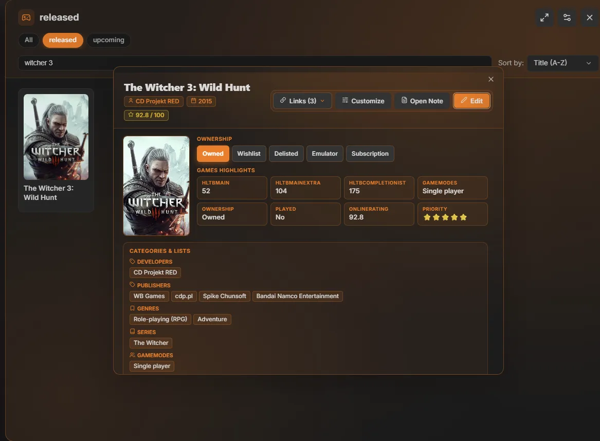Screen dimensions: 600x441
Task: Click the GAMES HIGHLIGHTS section label
Action: 226,170
